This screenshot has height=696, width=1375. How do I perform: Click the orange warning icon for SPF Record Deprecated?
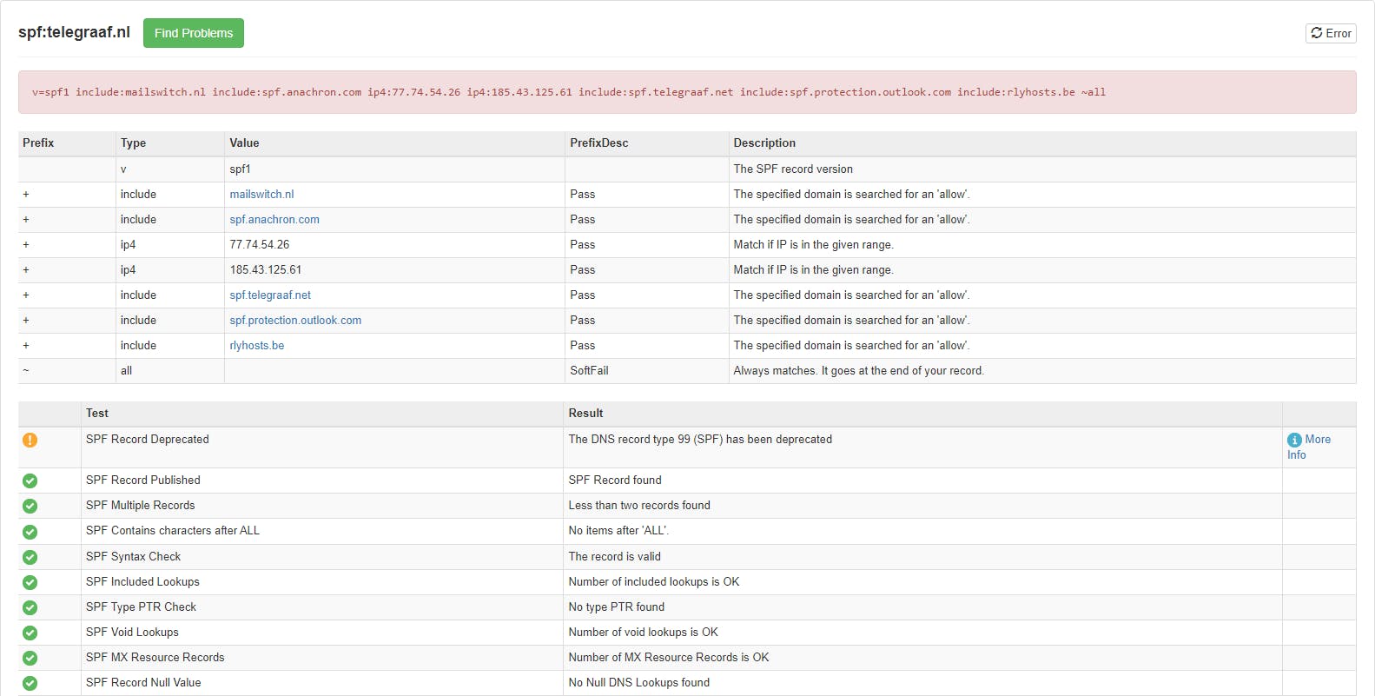click(x=30, y=440)
